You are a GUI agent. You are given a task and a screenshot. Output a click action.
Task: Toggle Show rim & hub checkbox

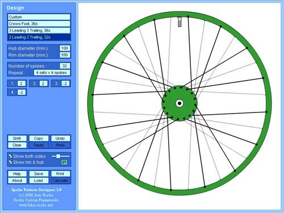point(10,162)
